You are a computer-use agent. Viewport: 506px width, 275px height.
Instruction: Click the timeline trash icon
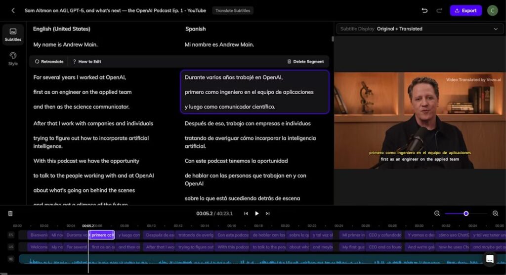[10, 213]
